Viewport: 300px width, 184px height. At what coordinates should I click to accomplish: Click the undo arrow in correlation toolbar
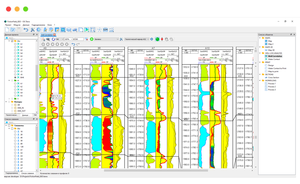(x=73, y=44)
